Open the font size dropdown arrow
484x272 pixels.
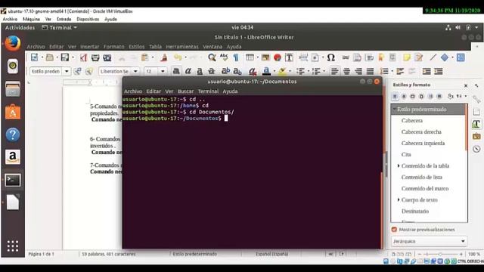163,71
